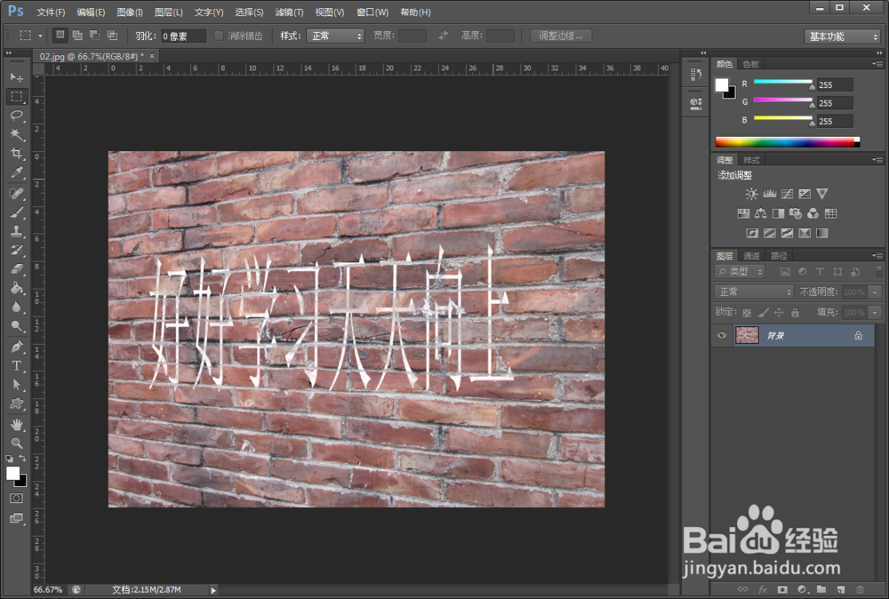The height and width of the screenshot is (599, 889).
Task: Select the Eyedropper tool
Action: point(16,172)
